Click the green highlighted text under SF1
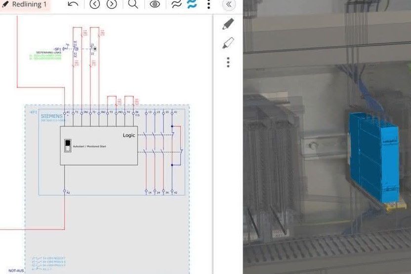Viewport: 411px width, 274px height. click(45, 57)
